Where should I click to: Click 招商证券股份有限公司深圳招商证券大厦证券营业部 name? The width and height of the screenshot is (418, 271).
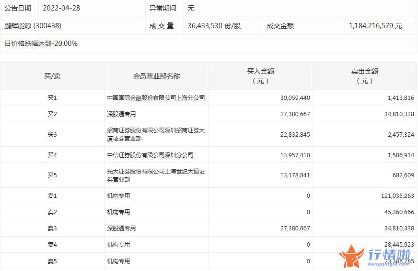coord(156,134)
